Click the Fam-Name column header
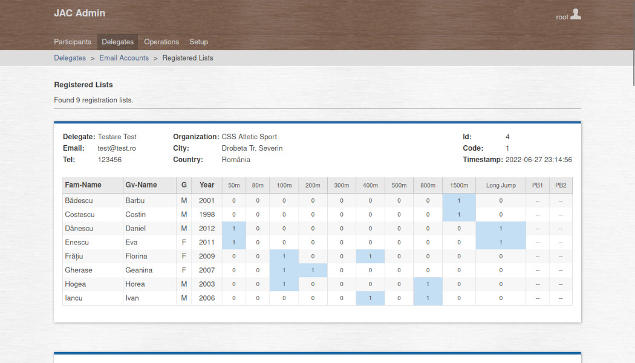Image resolution: width=635 pixels, height=363 pixels. (x=83, y=185)
